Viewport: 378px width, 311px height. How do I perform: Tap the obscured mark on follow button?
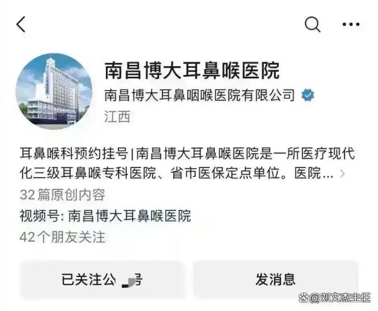[128, 282]
